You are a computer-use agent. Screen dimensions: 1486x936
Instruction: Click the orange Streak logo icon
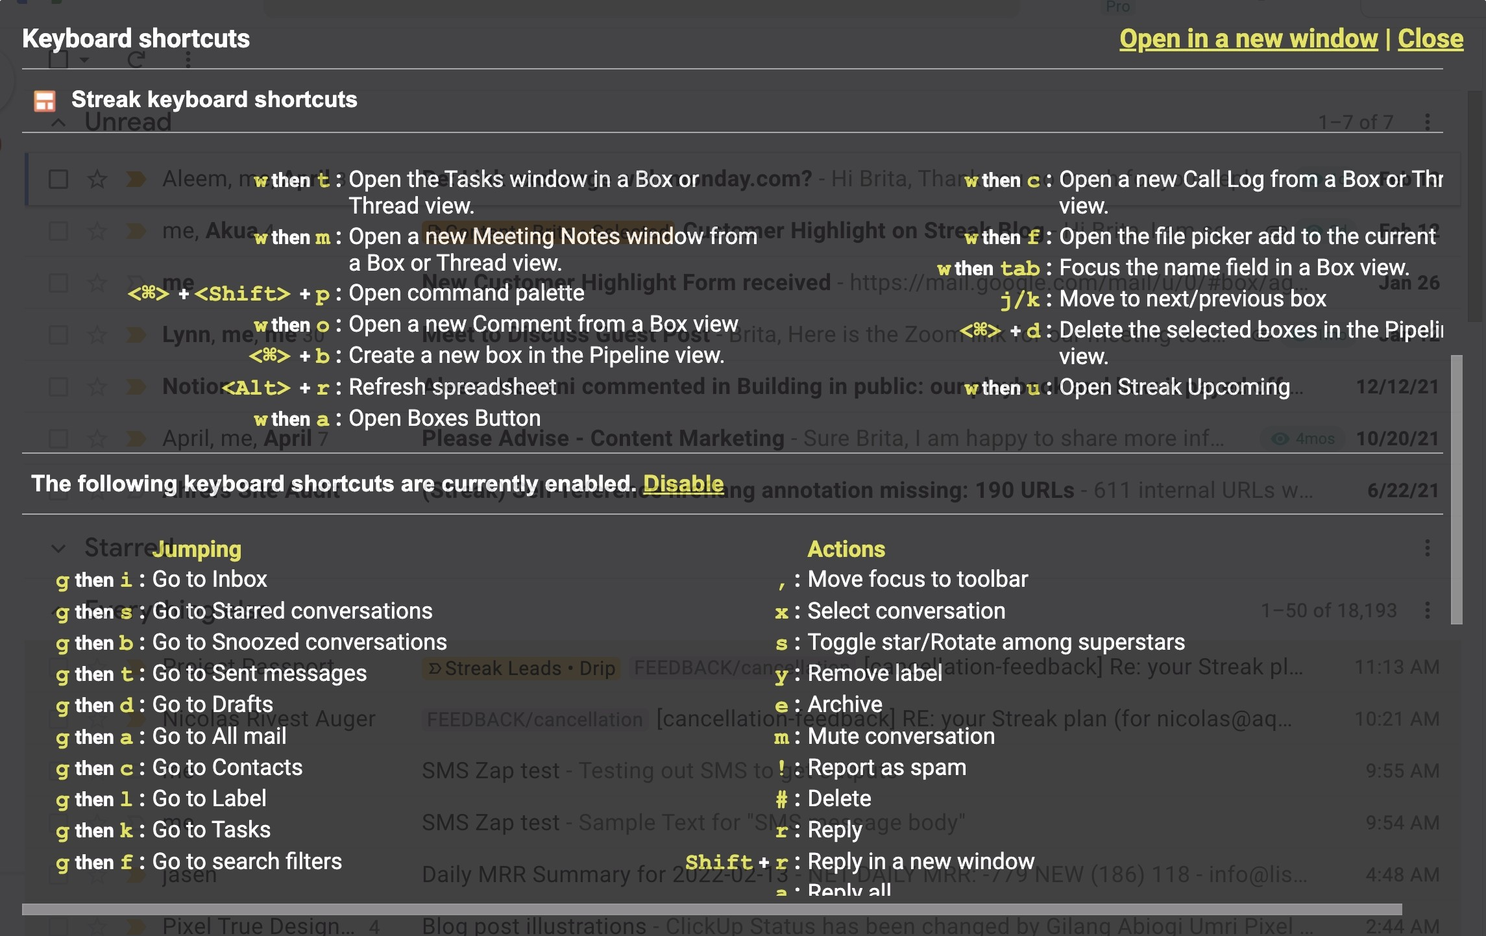click(x=45, y=101)
